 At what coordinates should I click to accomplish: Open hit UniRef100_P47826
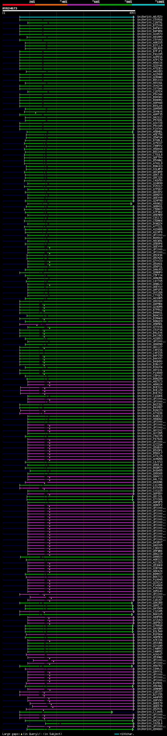pos(150,439)
